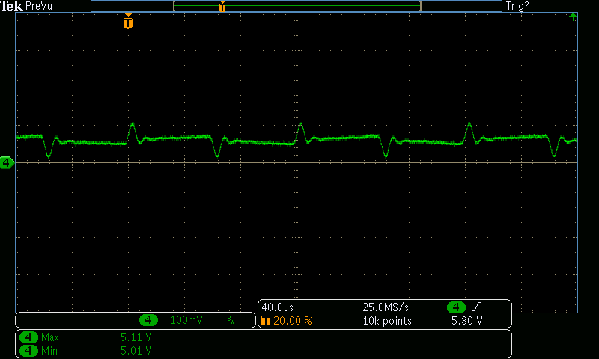Viewport: 599px width, 359px height.
Task: Click the green trigger level arrow at top right
Action: 573,16
